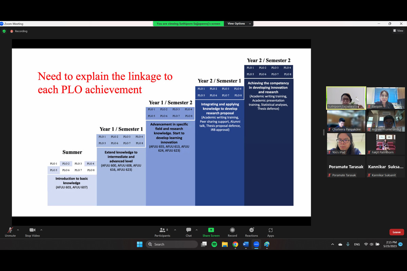This screenshot has width=407, height=271.
Task: Open the Participants panel
Action: tap(162, 232)
